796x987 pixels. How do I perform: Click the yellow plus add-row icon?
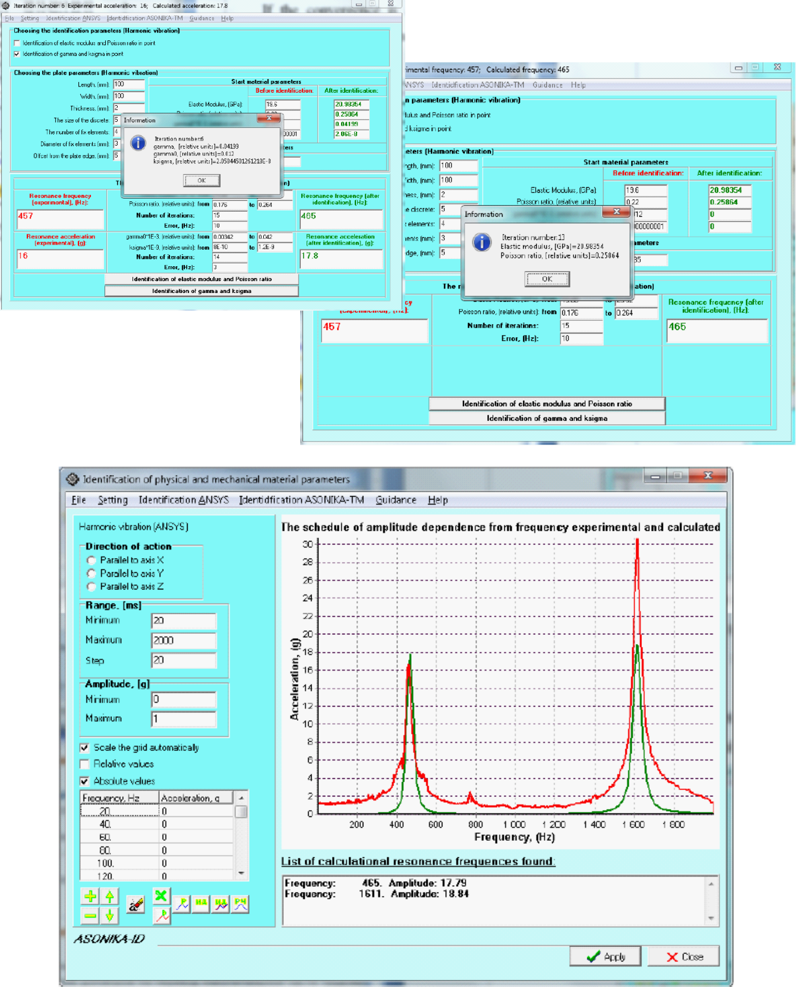[90, 897]
